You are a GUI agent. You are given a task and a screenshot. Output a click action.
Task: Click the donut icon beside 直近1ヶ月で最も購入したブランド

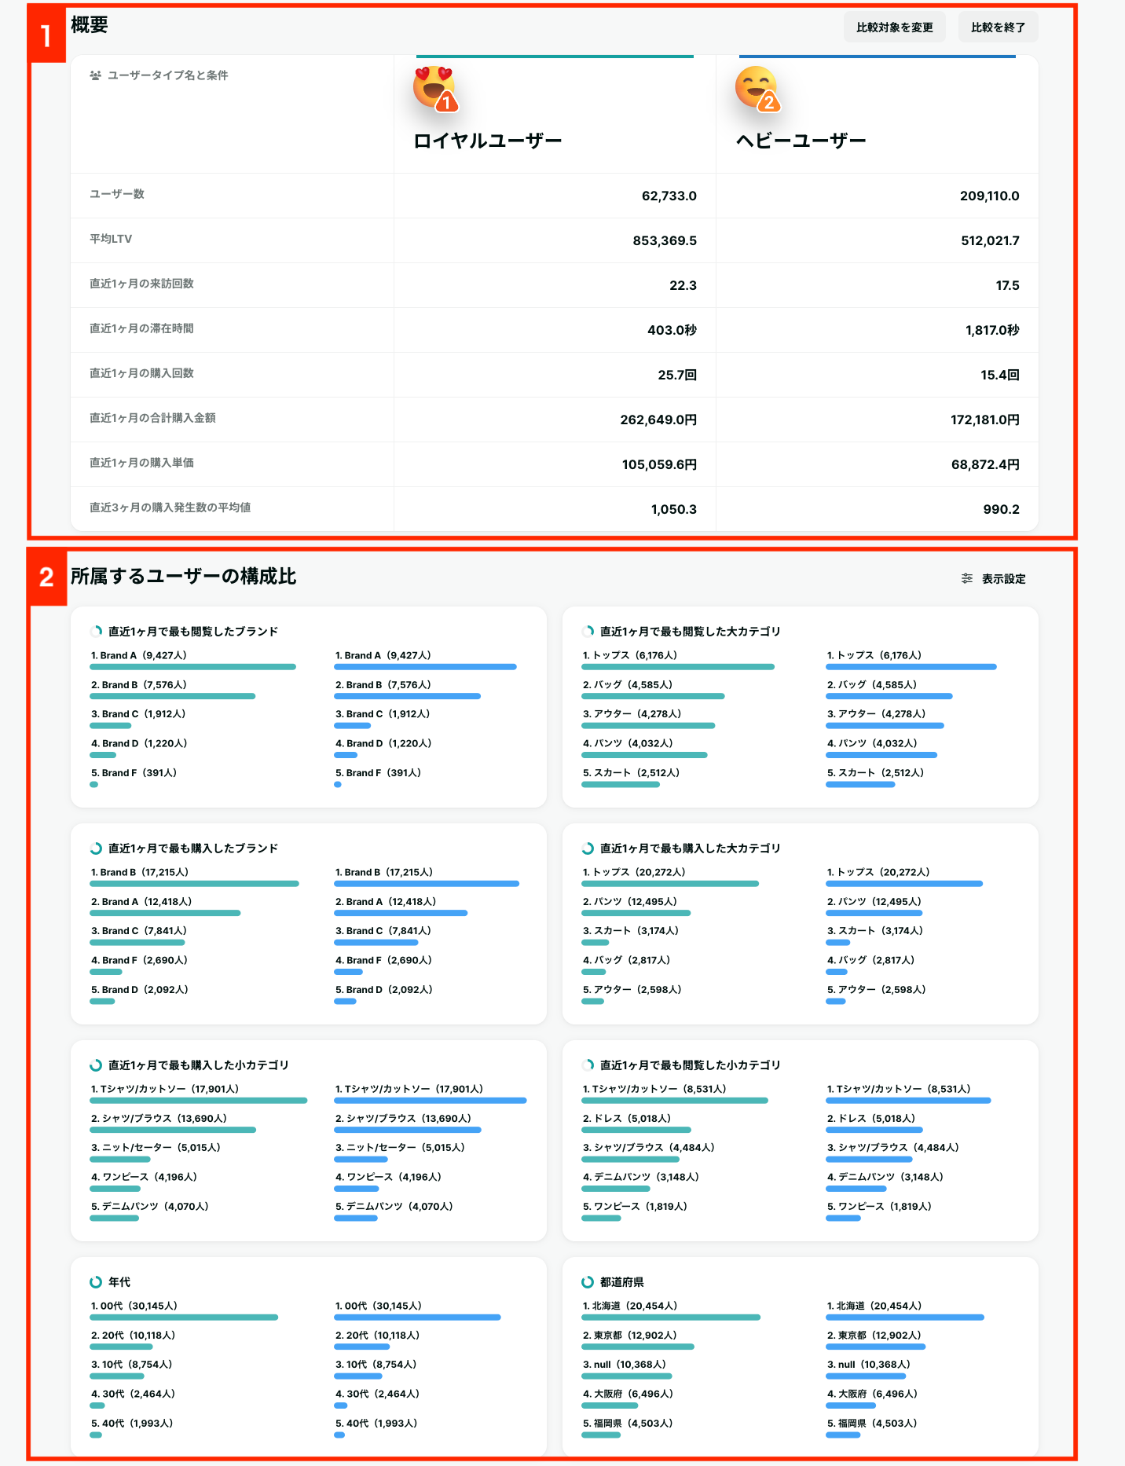[x=96, y=848]
